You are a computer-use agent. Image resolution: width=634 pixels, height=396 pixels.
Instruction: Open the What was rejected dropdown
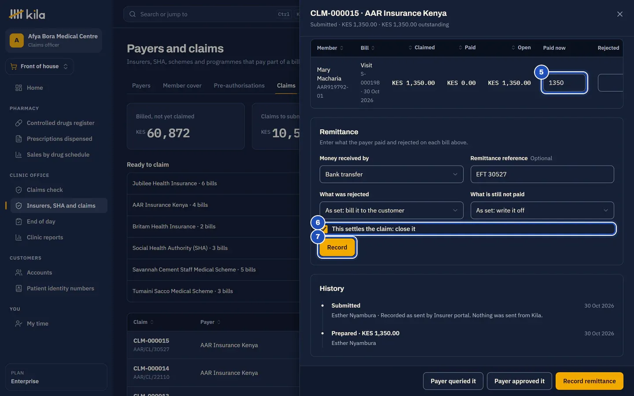391,210
